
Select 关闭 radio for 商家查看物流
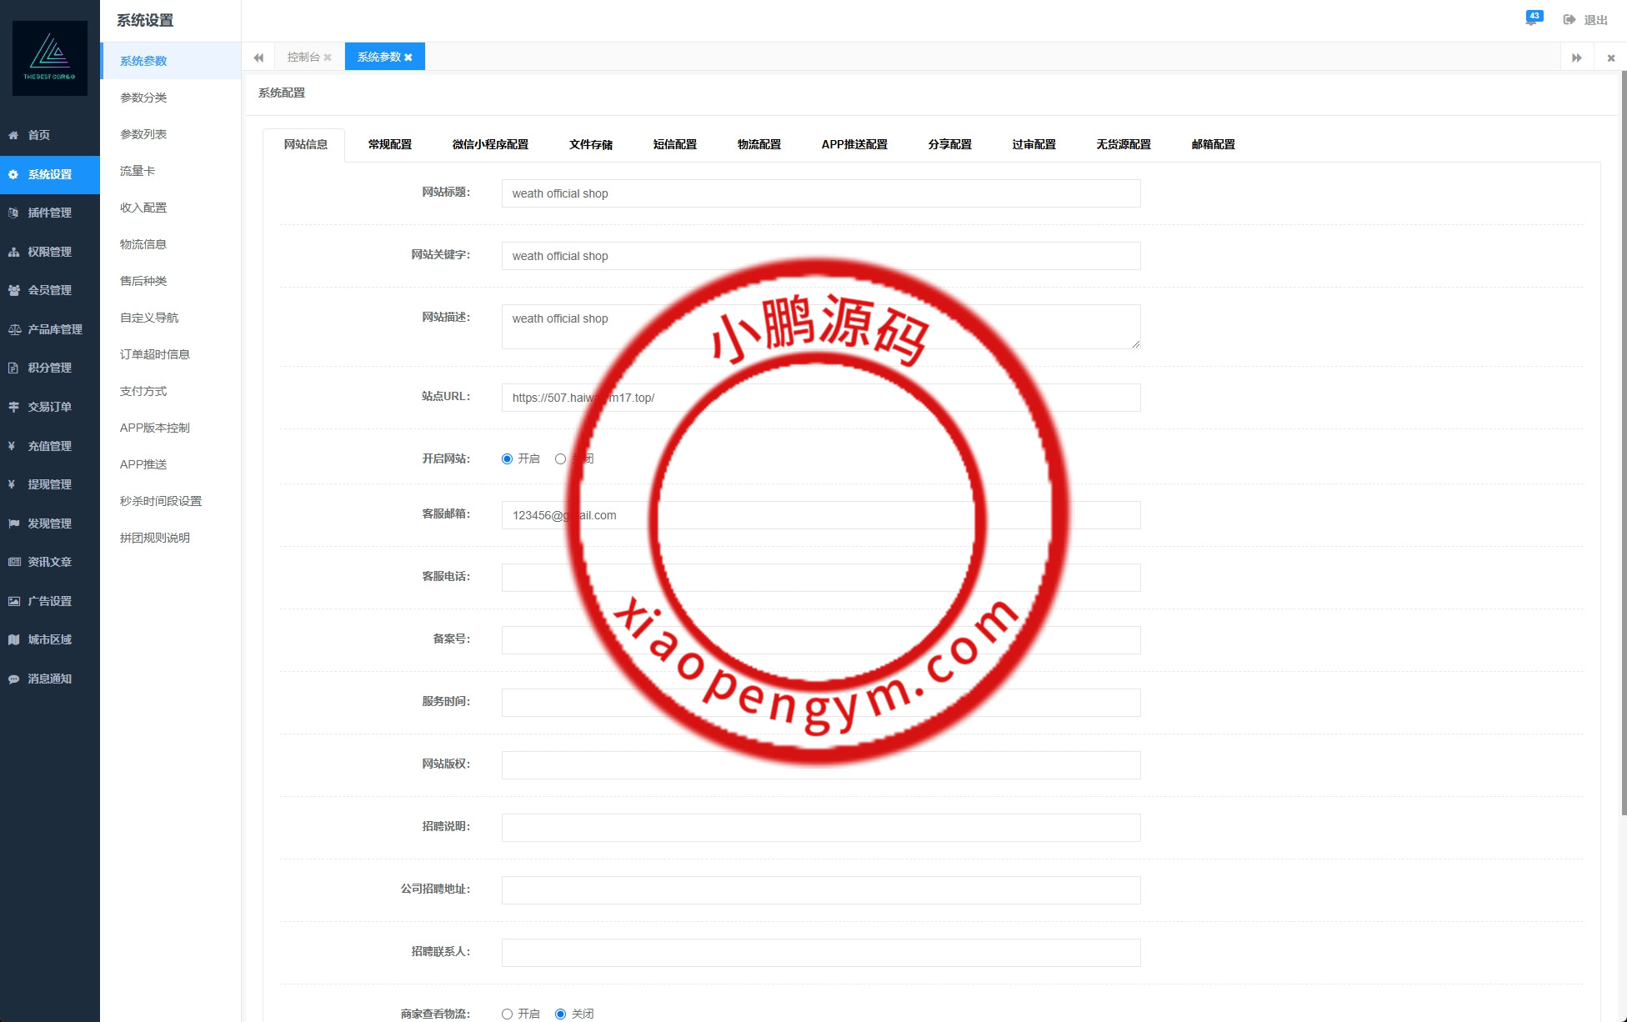(x=560, y=1014)
